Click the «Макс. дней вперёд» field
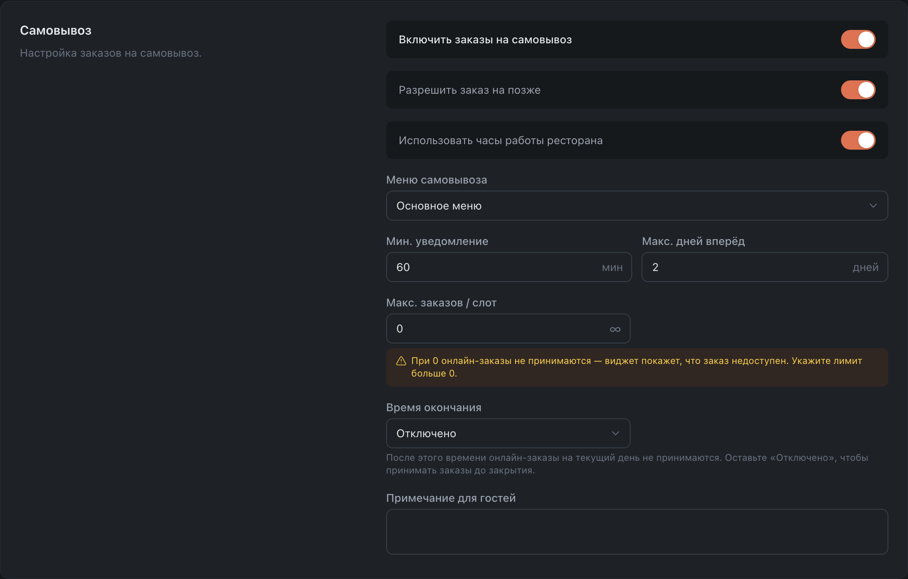 coord(765,267)
